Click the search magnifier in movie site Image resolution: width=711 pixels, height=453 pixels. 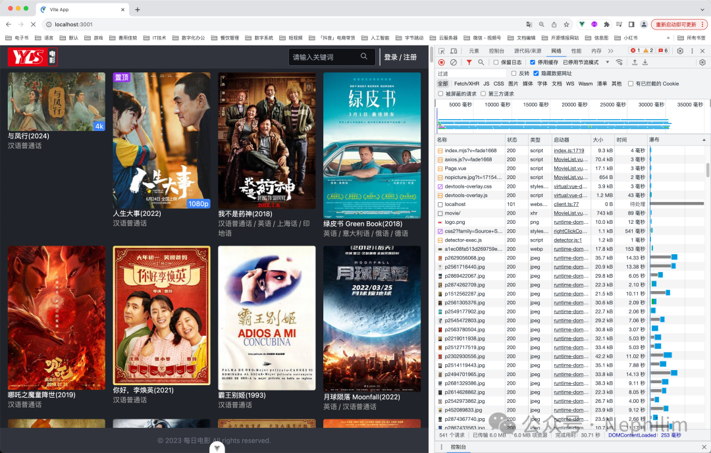point(363,56)
